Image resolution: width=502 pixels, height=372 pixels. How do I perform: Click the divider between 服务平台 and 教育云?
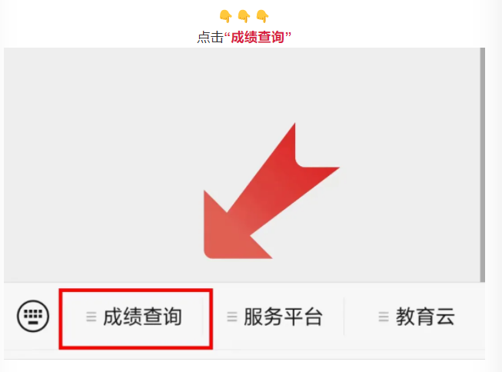pyautogui.click(x=344, y=317)
